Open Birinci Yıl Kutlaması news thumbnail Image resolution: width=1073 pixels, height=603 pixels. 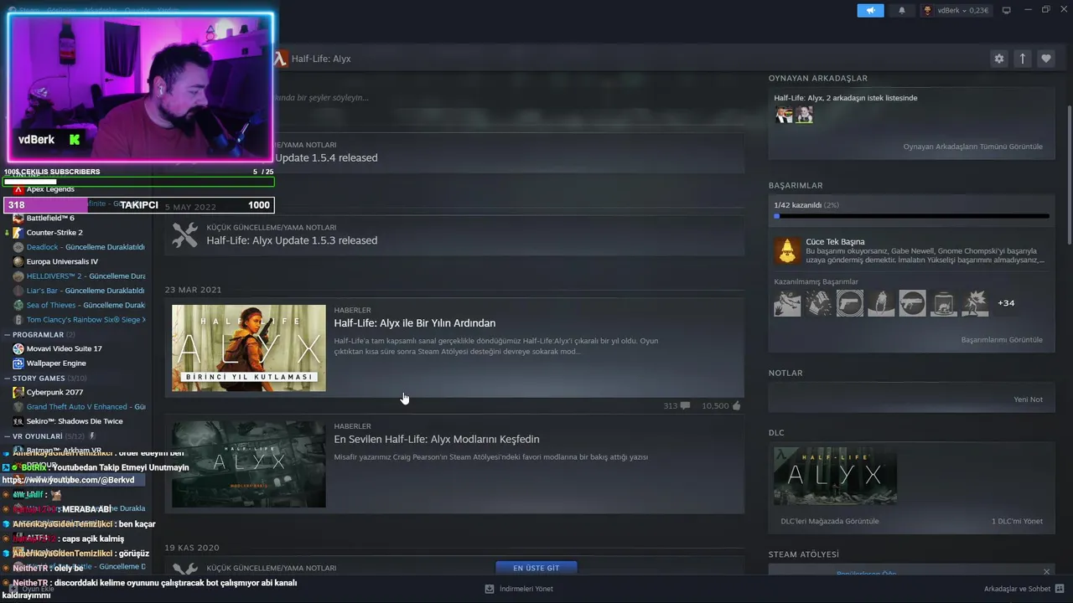point(249,348)
